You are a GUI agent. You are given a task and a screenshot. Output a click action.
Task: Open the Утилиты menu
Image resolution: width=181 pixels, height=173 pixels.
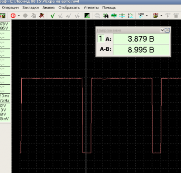[x=91, y=8]
